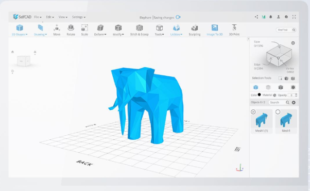Select the Stitch & Scoop tool
Image resolution: width=310 pixels, height=191 pixels.
point(140,30)
